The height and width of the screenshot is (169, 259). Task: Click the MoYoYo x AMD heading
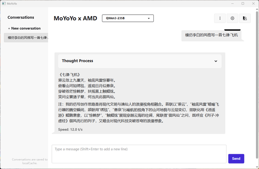point(75,18)
